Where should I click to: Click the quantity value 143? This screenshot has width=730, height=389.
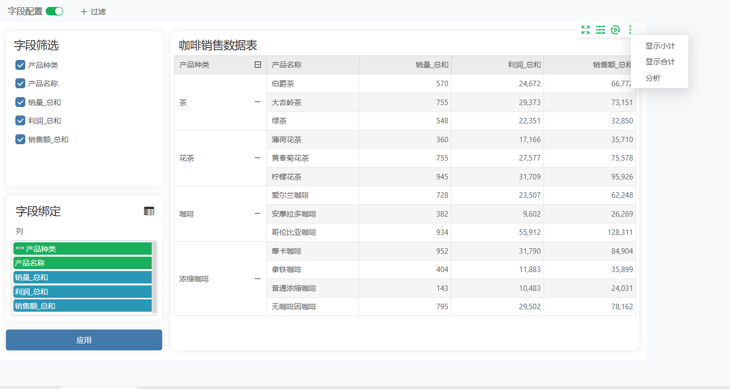pyautogui.click(x=442, y=288)
